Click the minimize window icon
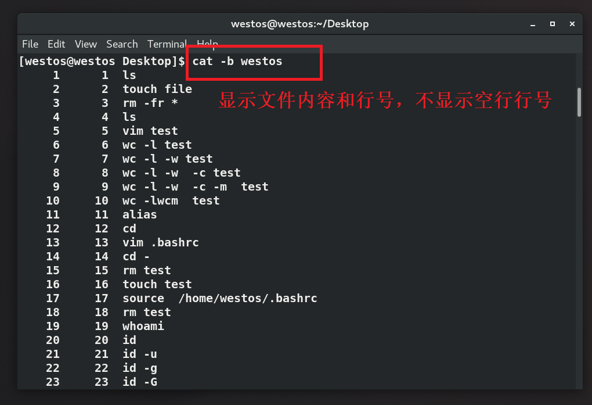592x405 pixels. click(532, 24)
